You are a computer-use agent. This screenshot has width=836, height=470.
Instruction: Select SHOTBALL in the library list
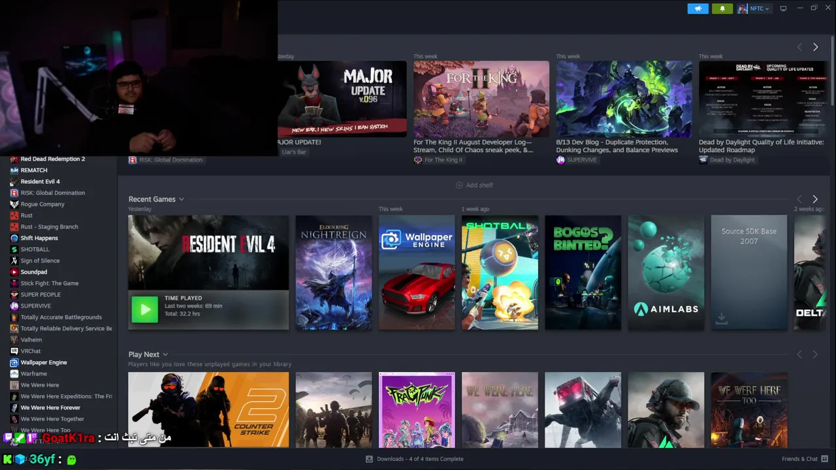35,249
